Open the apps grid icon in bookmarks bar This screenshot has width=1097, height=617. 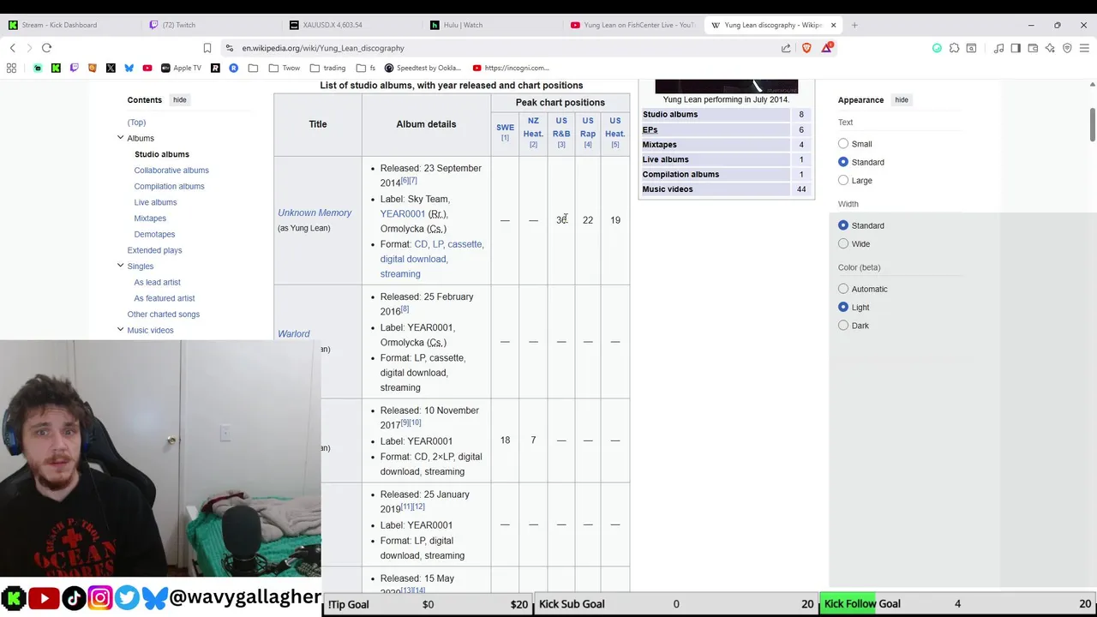point(12,68)
